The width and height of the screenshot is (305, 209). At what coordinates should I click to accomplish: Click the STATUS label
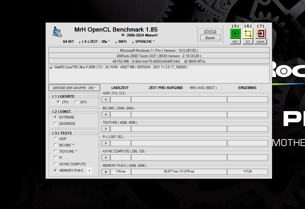[x=210, y=32]
